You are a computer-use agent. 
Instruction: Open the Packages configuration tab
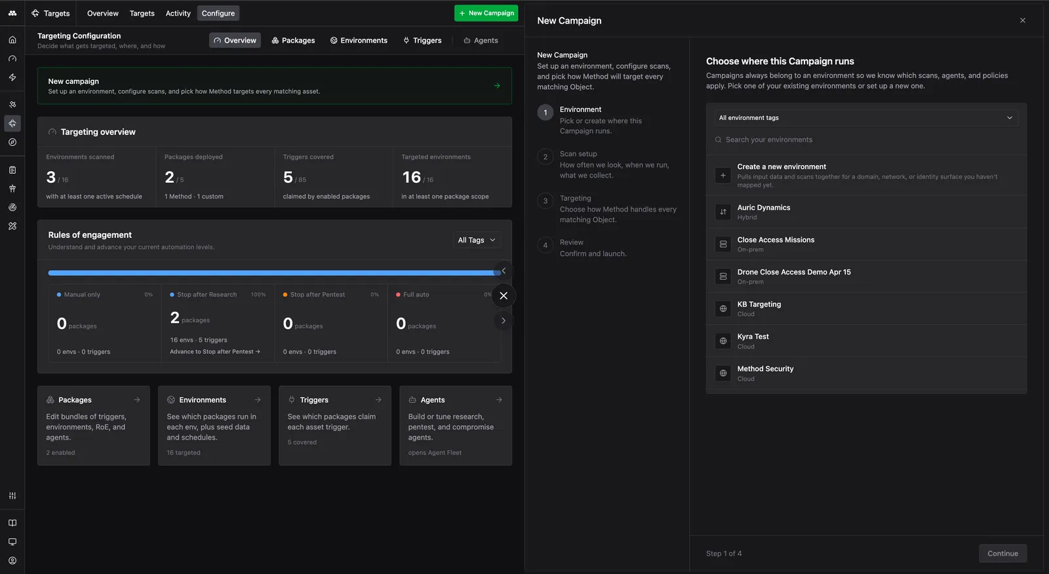(293, 41)
